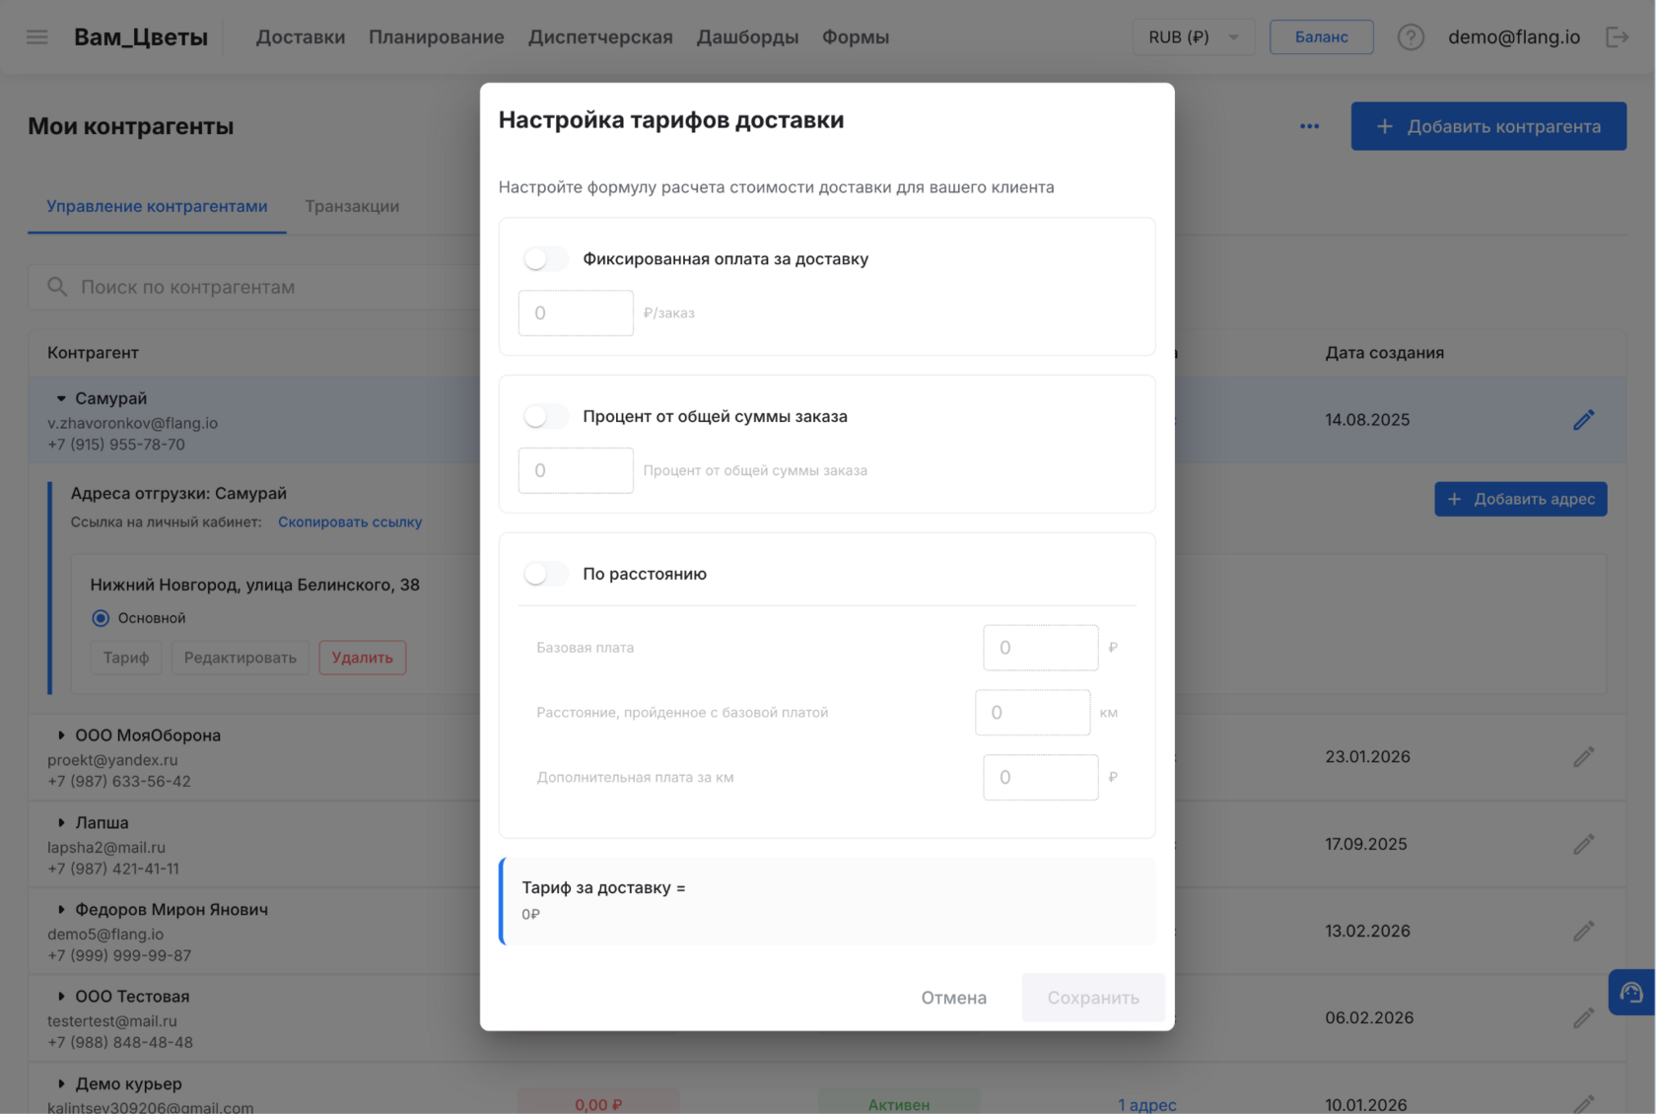Click the 17.09.2025 creation date
This screenshot has width=1656, height=1114.
click(x=1366, y=844)
